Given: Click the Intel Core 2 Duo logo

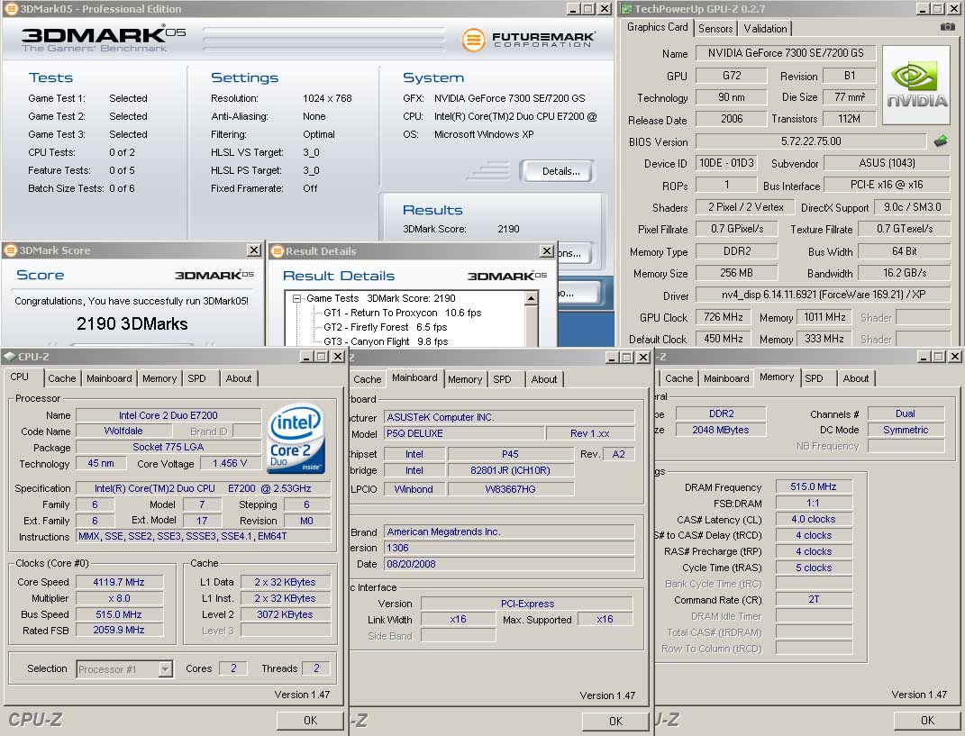Looking at the screenshot, I should tap(296, 438).
